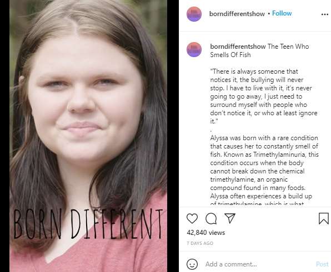This screenshot has width=331, height=272.
Task: View the 42,840 views count
Action: (206, 233)
